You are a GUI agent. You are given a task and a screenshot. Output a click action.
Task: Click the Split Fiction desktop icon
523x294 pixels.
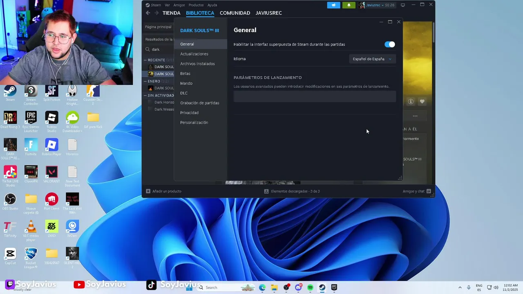51,94
